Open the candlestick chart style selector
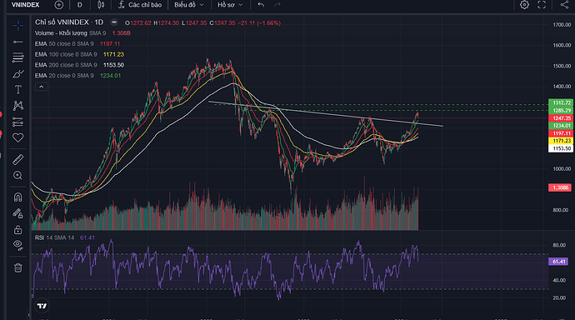This screenshot has height=320, width=575. 101,5
